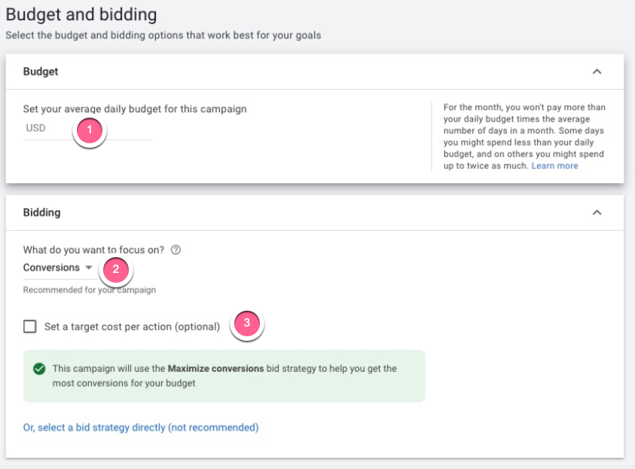Collapse the Bidding section with its chevron
Image resolution: width=635 pixels, height=469 pixels.
pos(597,213)
